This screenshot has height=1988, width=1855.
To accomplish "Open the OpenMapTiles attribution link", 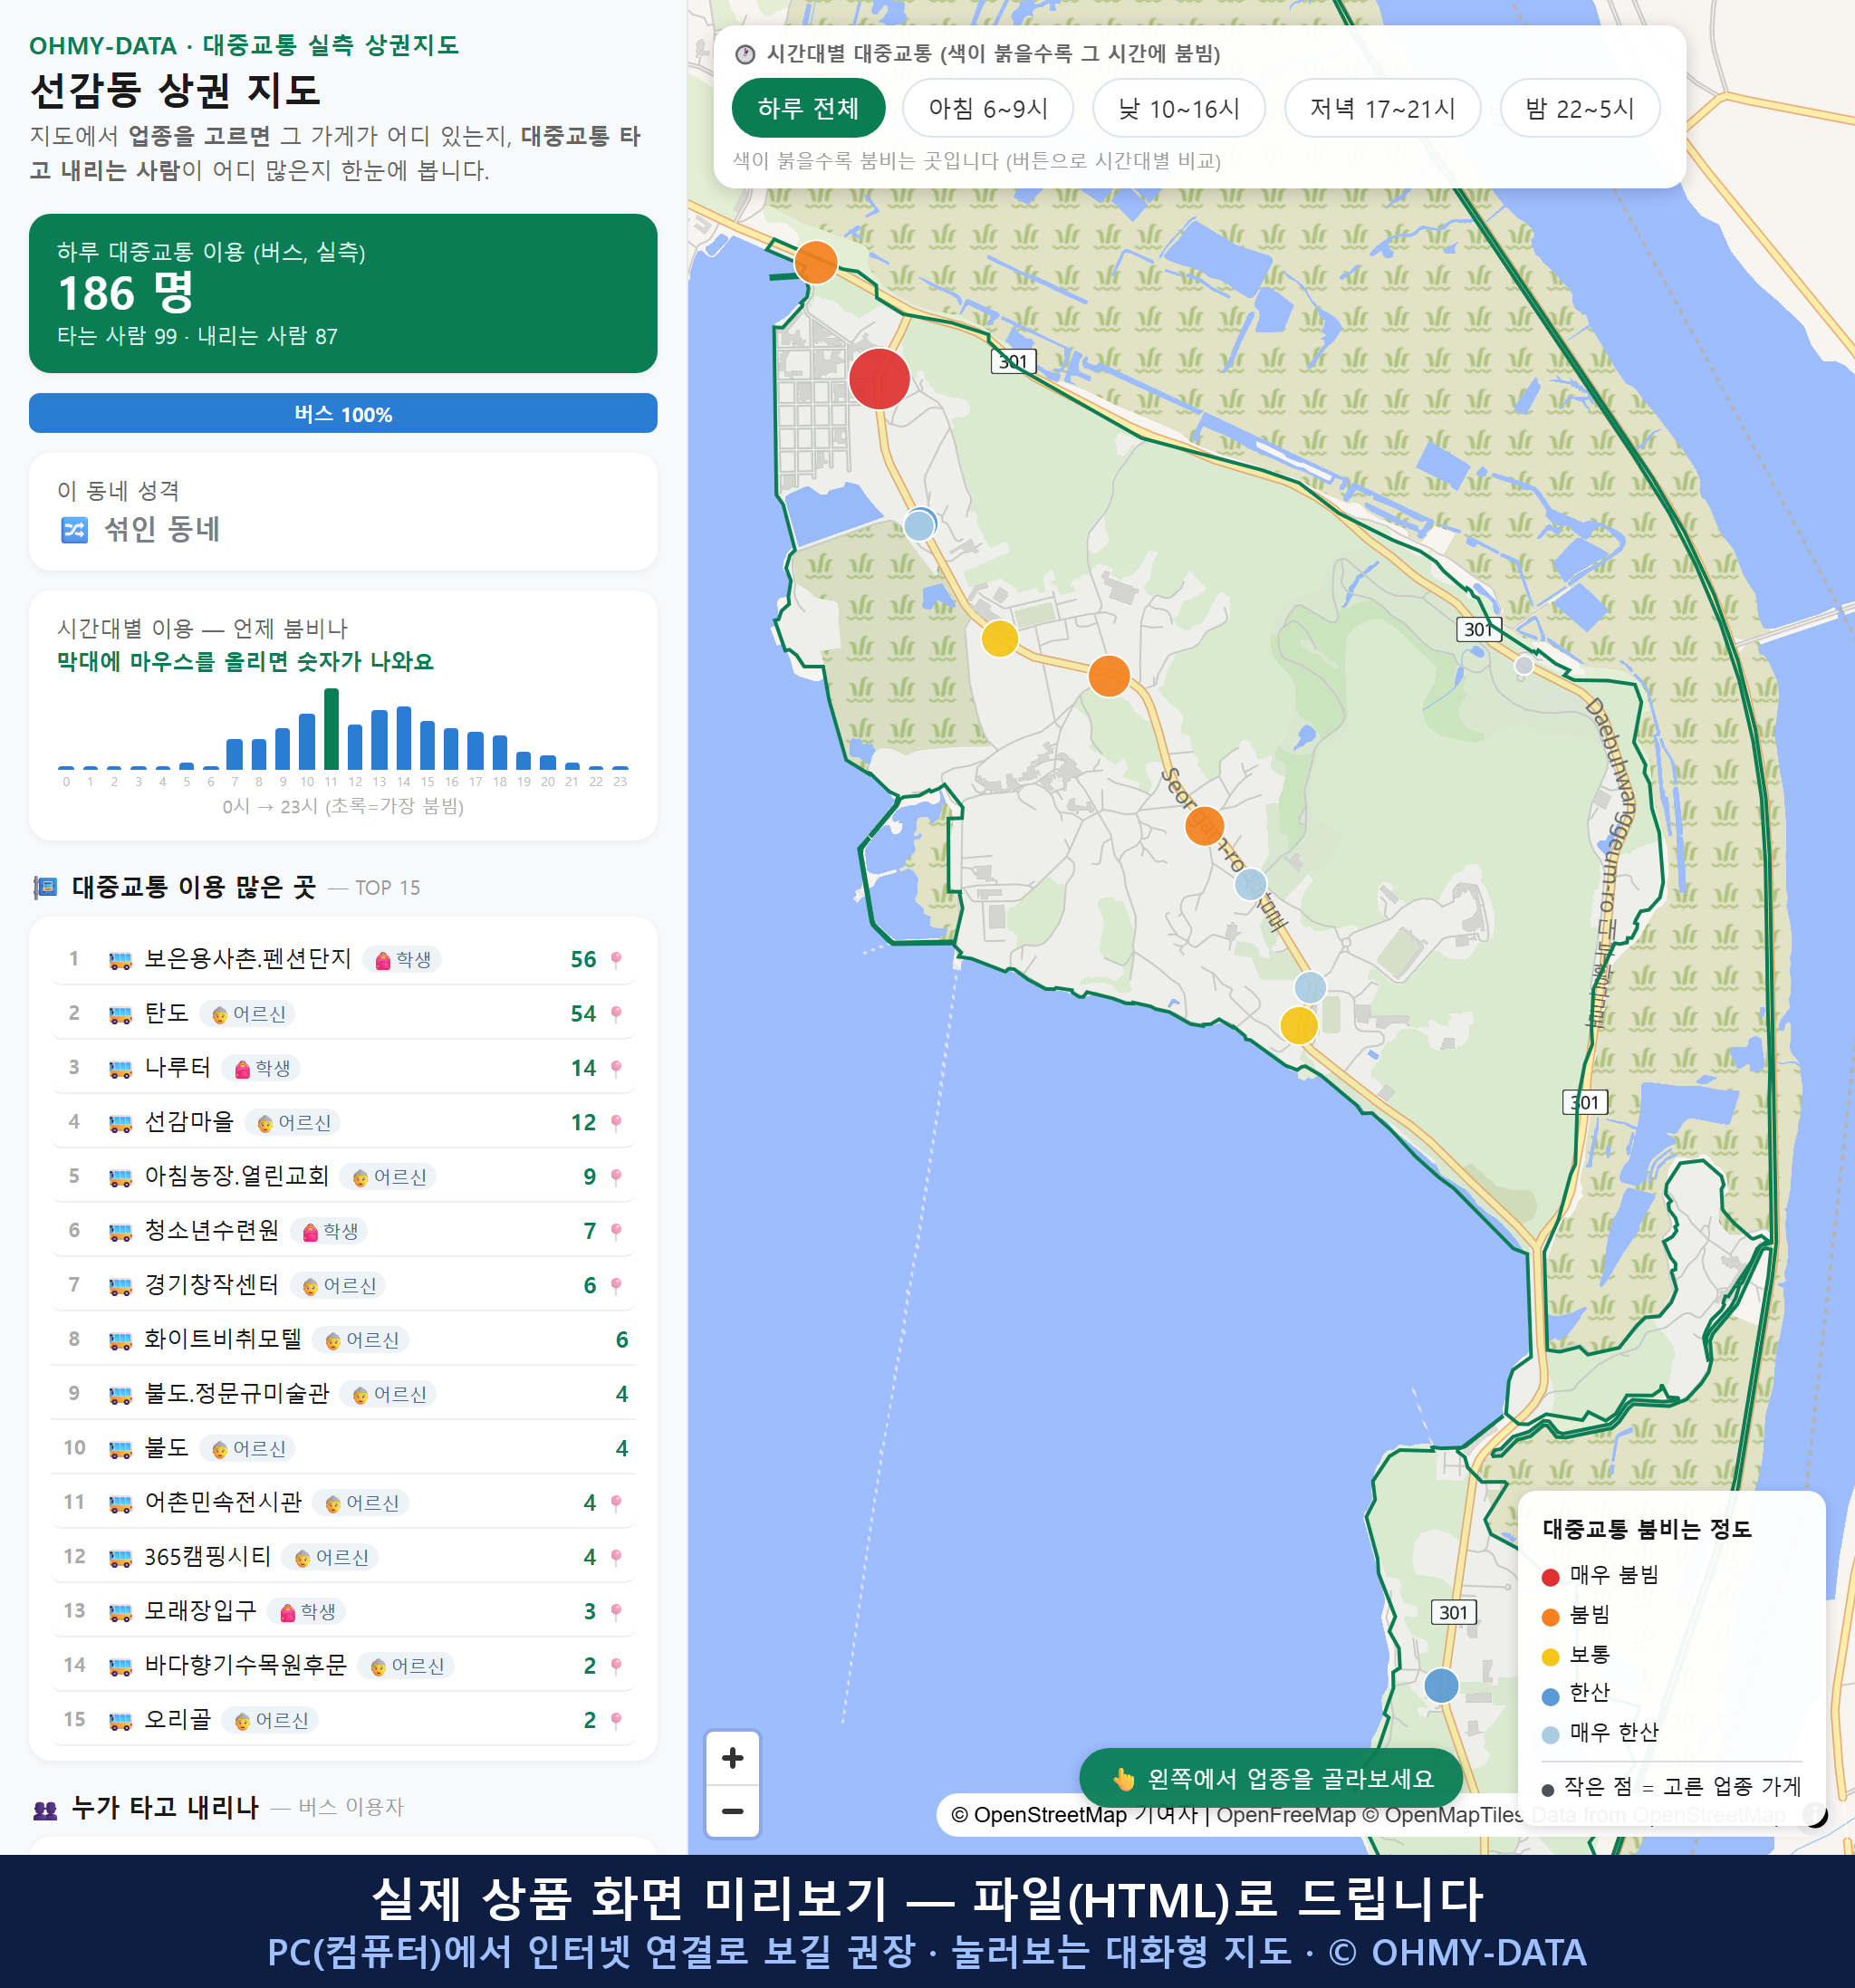I will [1443, 1814].
